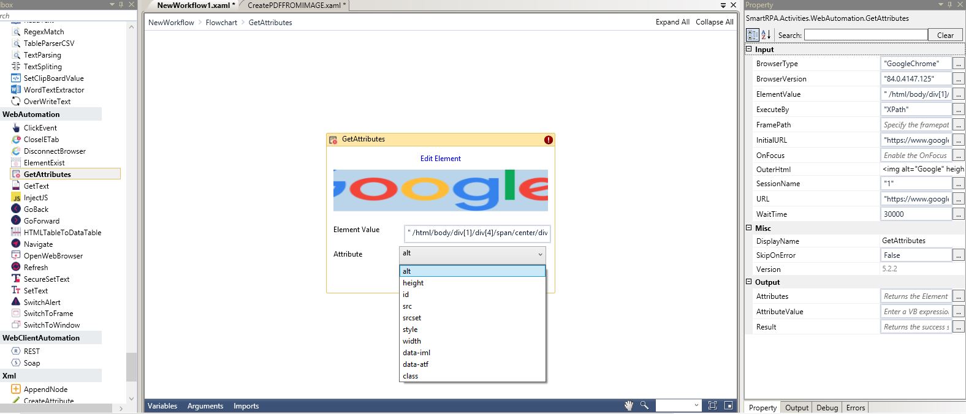Select the ClickEvent activity icon

[x=16, y=128]
